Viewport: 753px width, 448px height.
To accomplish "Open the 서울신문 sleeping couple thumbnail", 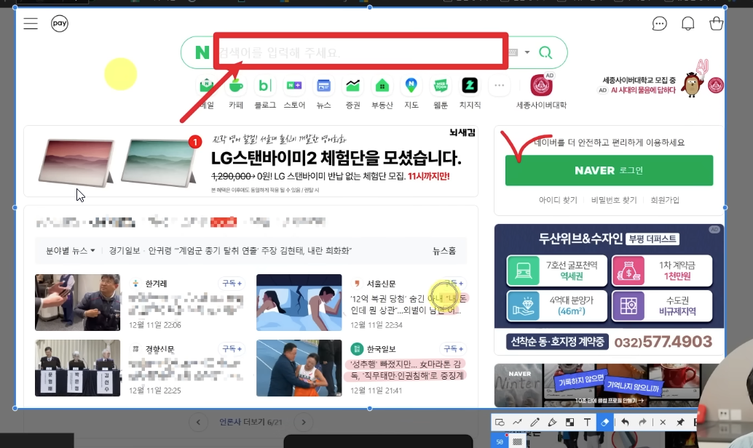I will point(299,303).
